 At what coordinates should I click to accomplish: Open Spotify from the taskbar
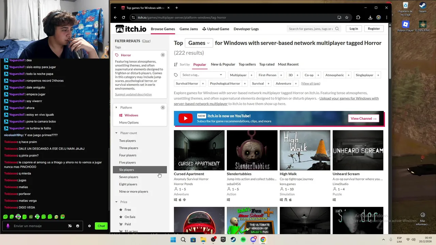[243, 240]
